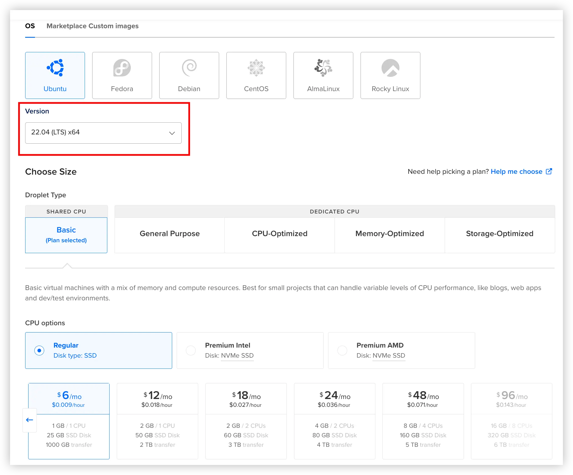This screenshot has height=475, width=573.
Task: Click the 4 GB / 2 CPUs text
Action: [335, 426]
